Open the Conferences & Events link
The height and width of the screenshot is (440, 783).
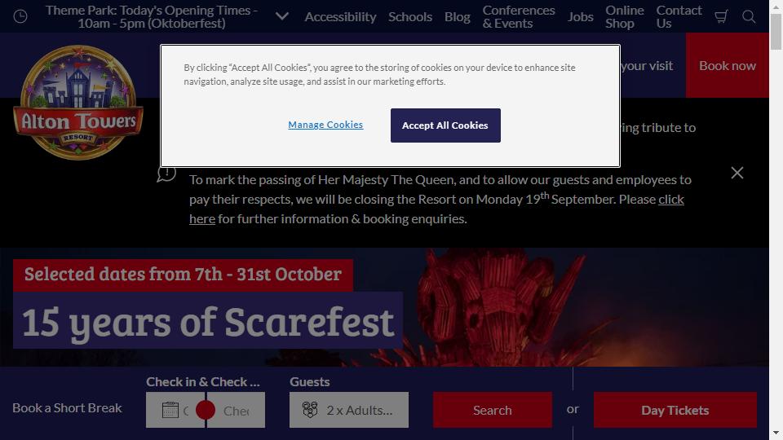[x=519, y=16]
